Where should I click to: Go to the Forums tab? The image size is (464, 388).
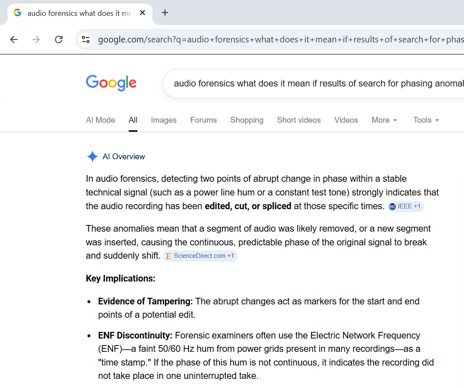[x=203, y=120]
